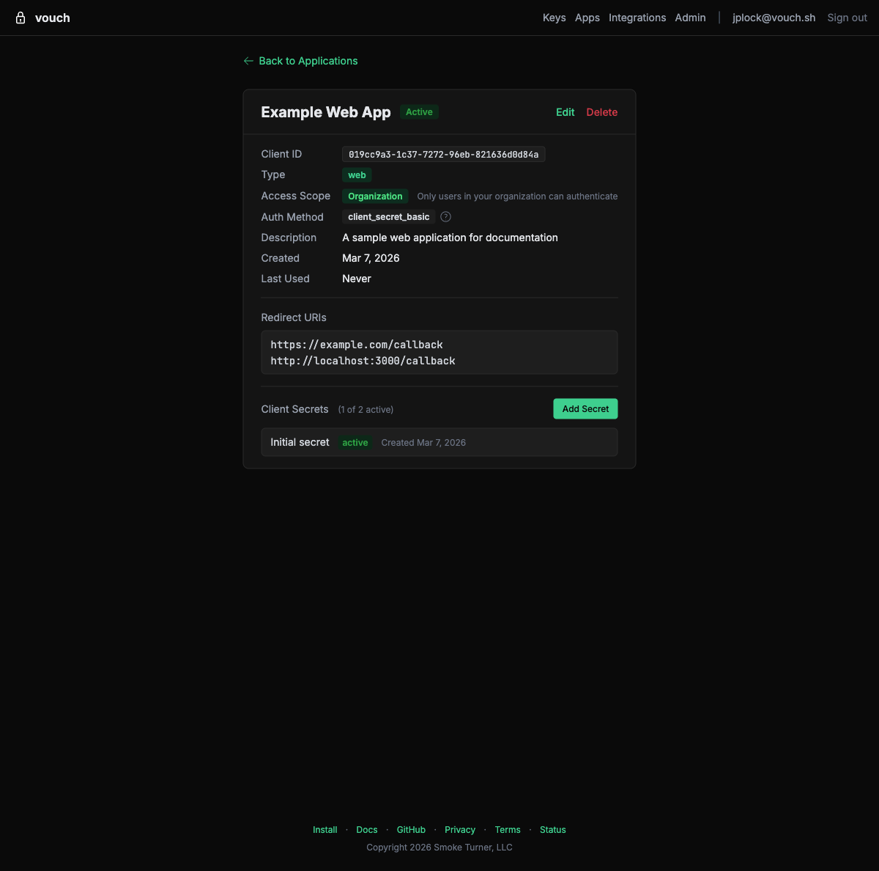
Task: Open the client_secret_basic help tooltip icon
Action: (445, 216)
